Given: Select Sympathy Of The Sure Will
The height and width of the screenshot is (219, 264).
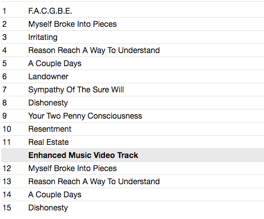Looking at the screenshot, I should click(132, 90).
